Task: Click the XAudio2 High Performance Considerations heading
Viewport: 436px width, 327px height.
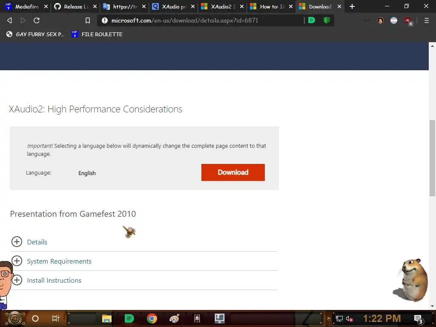Action: pyautogui.click(x=95, y=109)
